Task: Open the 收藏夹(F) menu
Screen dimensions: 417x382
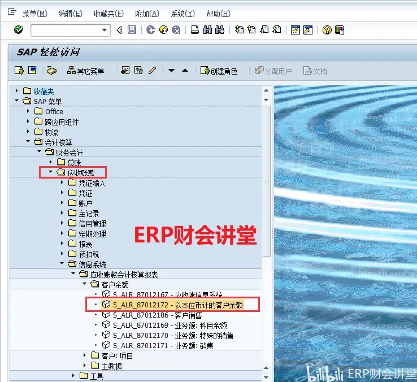Action: tap(108, 14)
